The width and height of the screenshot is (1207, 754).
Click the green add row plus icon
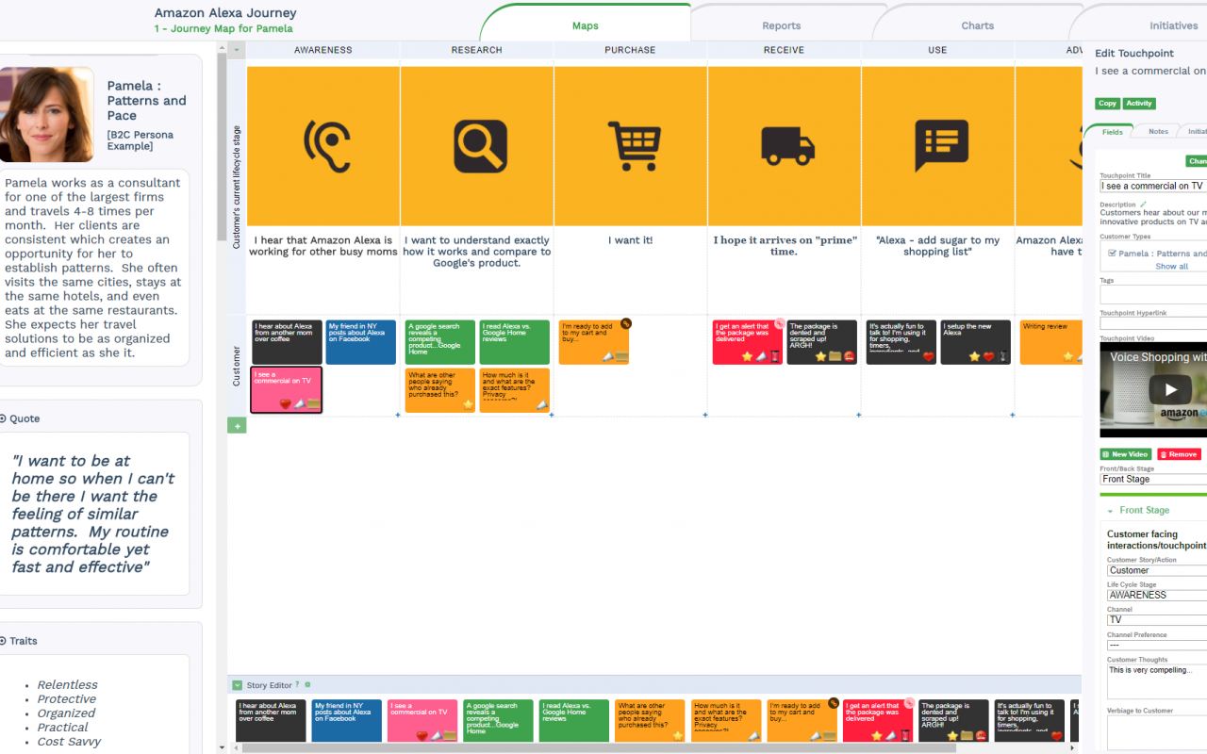point(237,426)
